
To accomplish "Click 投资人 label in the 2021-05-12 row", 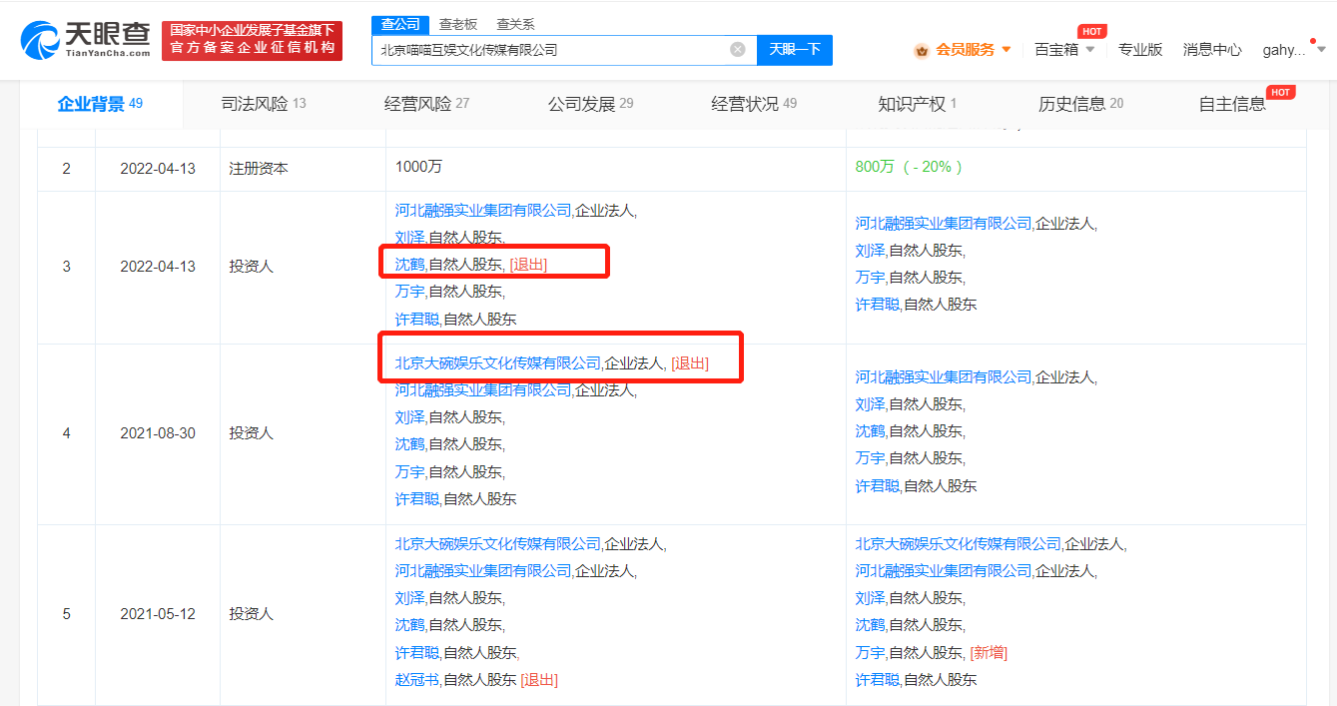I will (251, 614).
